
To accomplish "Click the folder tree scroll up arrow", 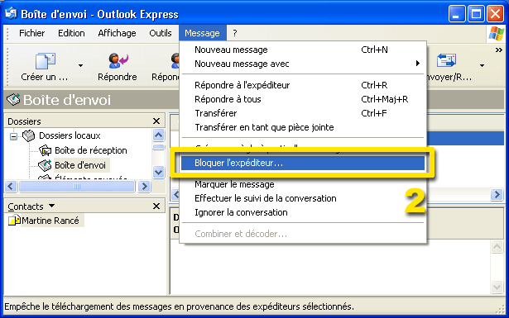I will point(158,135).
